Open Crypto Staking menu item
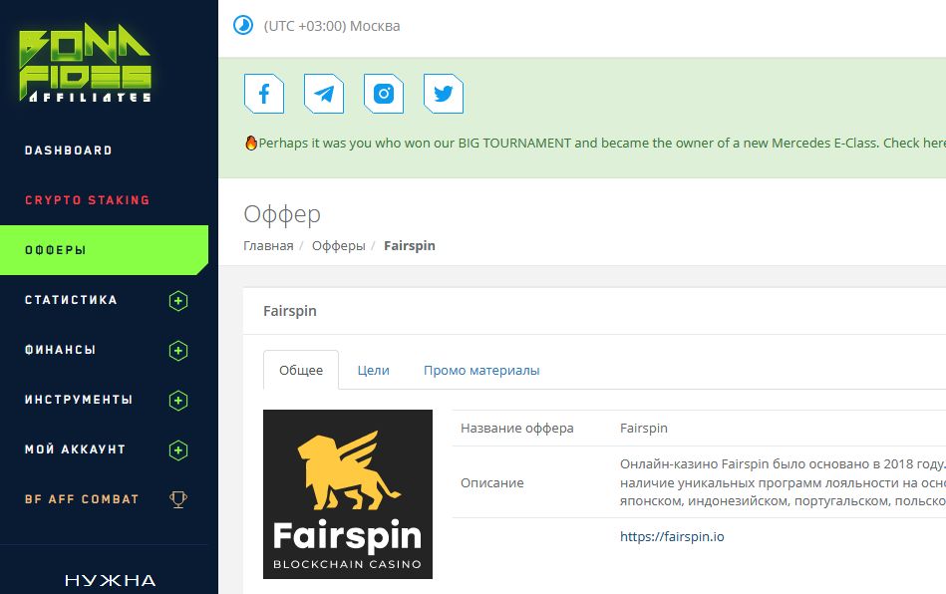The image size is (946, 594). coord(87,200)
